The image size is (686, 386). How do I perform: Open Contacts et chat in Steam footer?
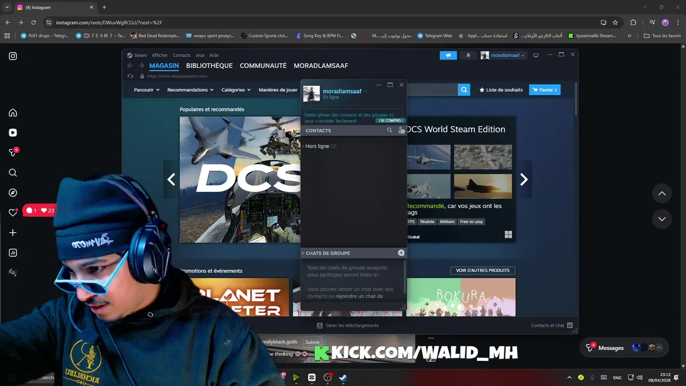[552, 325]
